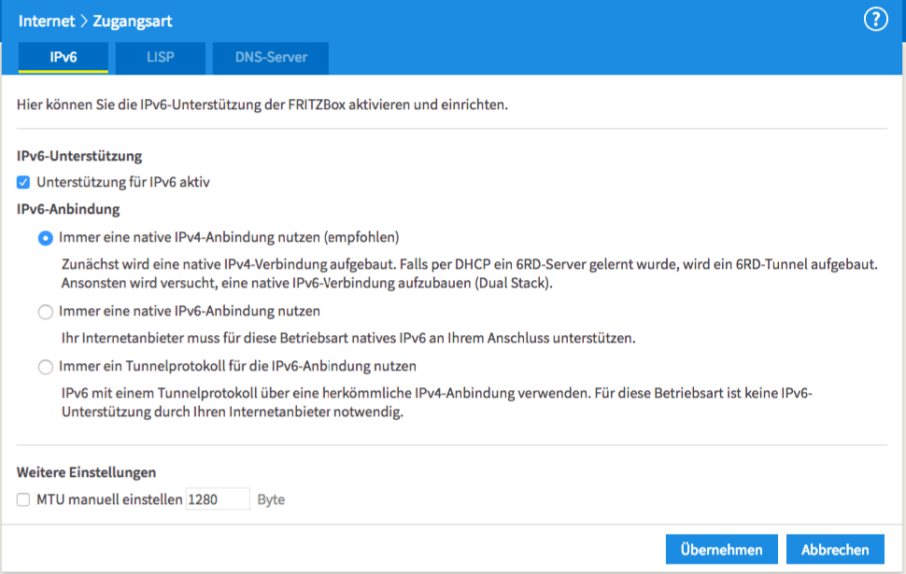Viewport: 906px width, 574px height.
Task: Cancel with the Abbrechen button
Action: pos(835,549)
